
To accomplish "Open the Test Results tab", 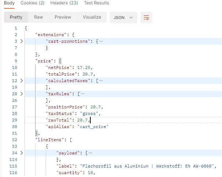I will click(97, 3).
